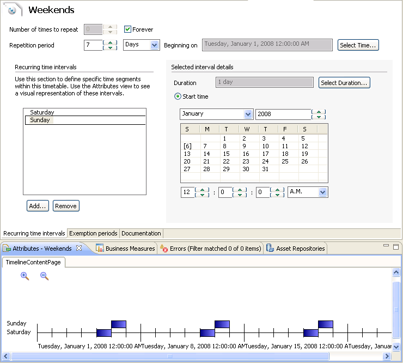The height and width of the screenshot is (363, 403).
Task: Decrease the repetition period value
Action: pyautogui.click(x=110, y=48)
